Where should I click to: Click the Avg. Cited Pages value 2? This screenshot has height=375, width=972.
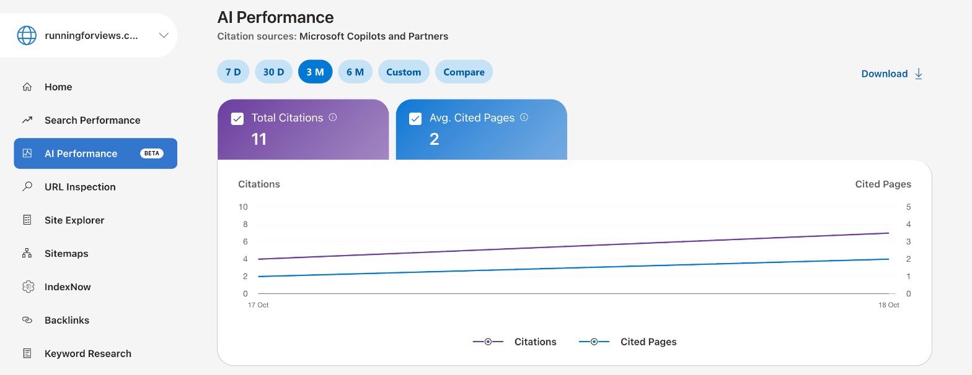coord(434,139)
